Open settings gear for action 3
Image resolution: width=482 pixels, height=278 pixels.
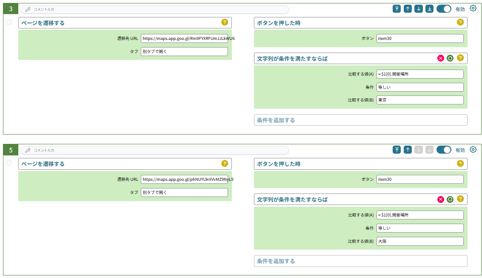[x=473, y=8]
